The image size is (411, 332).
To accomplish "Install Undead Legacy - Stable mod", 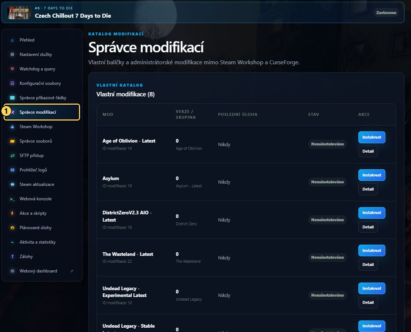I will [372, 326].
